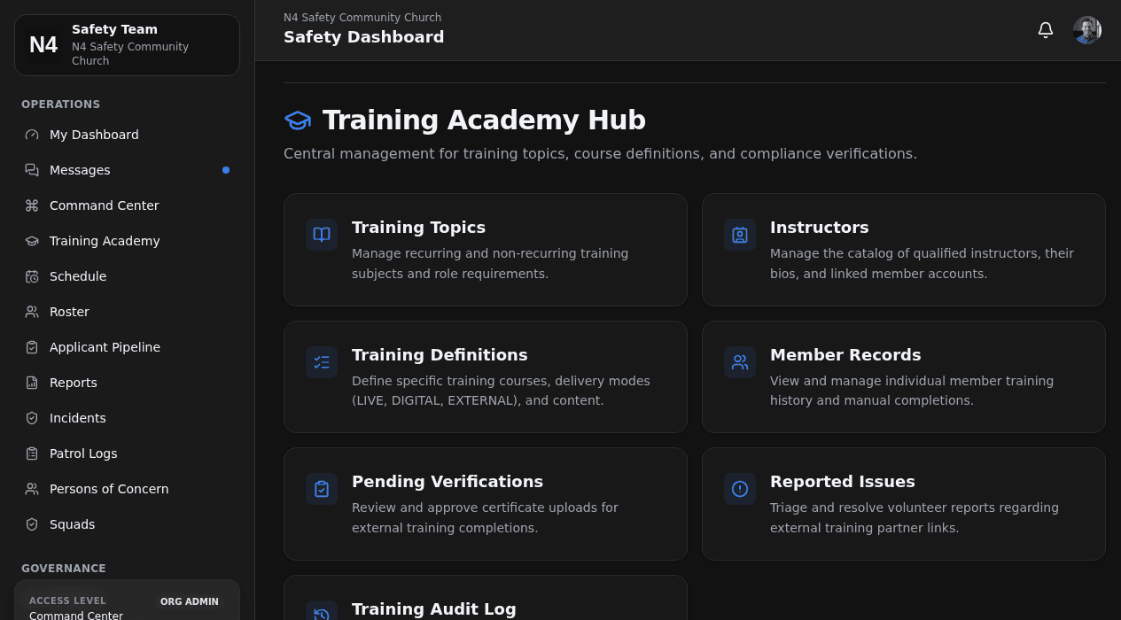1121x620 pixels.
Task: Click the Incidents shield icon
Action: (32, 418)
